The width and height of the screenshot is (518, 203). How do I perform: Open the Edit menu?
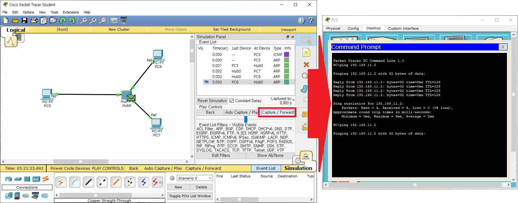pos(15,12)
